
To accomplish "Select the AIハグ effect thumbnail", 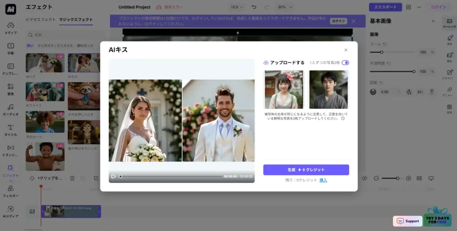I will tap(45, 62).
